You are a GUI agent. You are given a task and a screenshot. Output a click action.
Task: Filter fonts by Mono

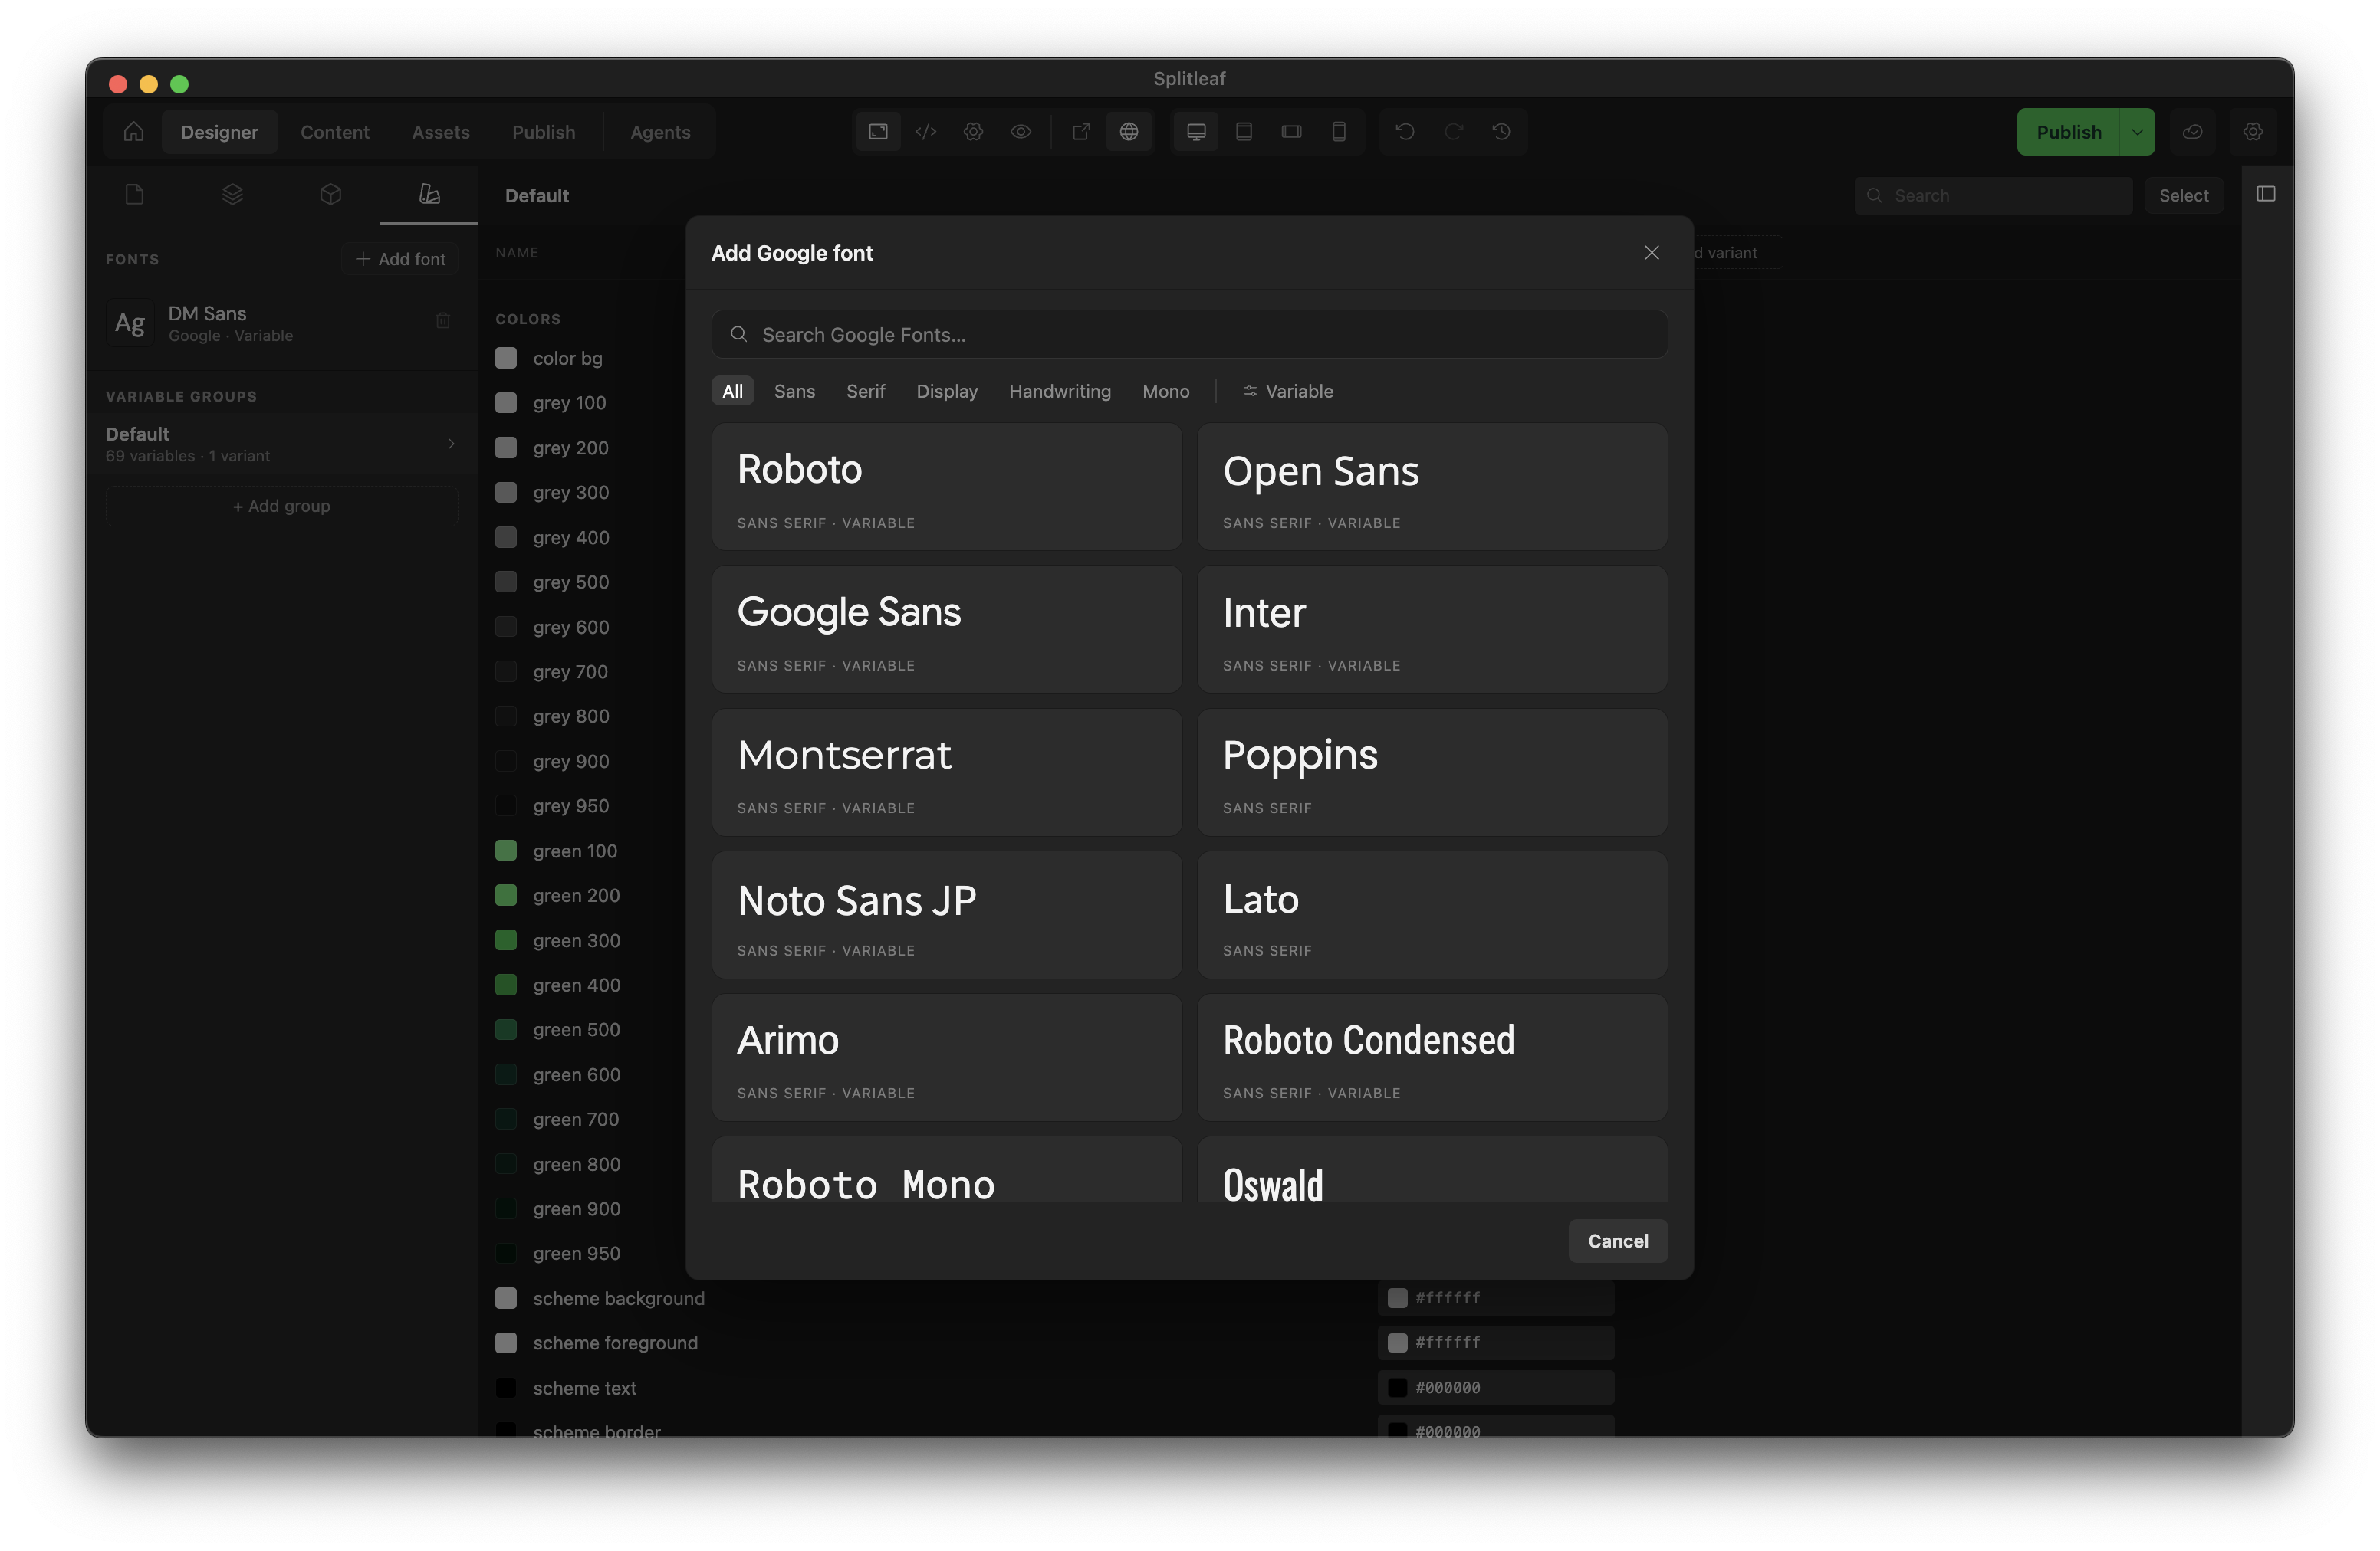click(1165, 391)
